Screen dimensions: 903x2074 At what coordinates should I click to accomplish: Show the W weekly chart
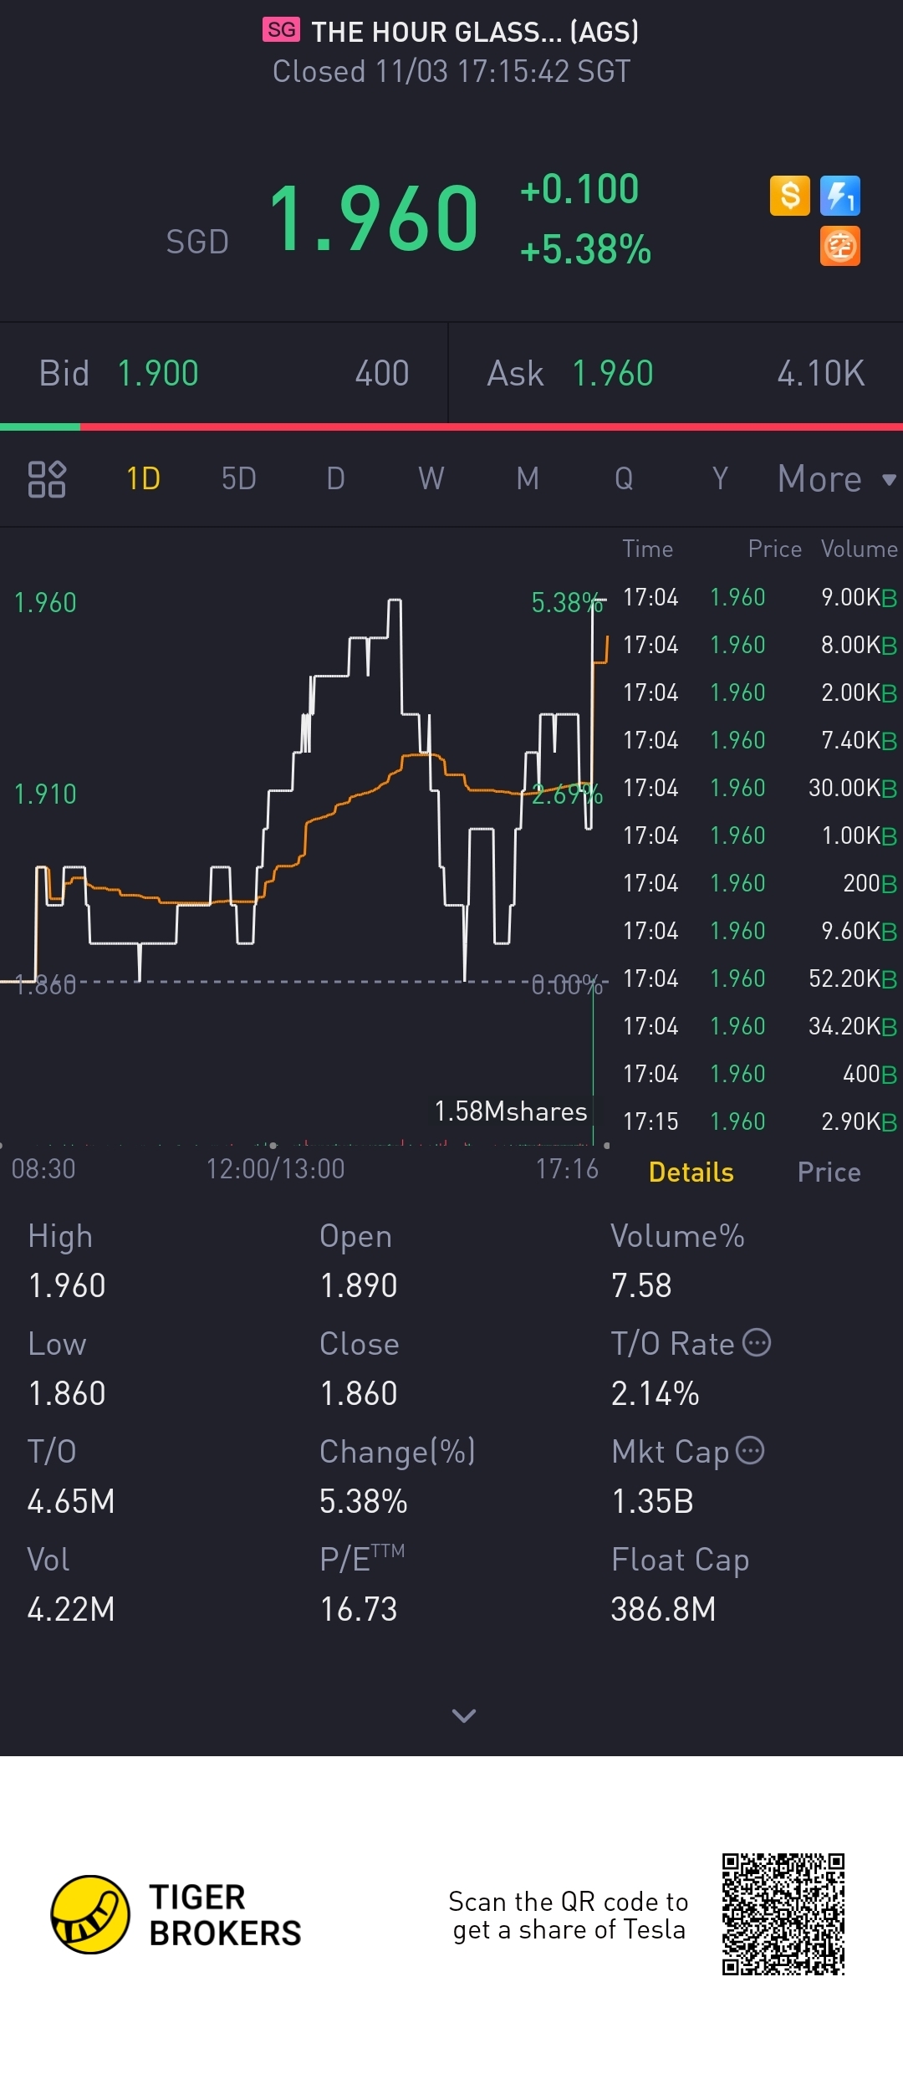click(x=431, y=479)
